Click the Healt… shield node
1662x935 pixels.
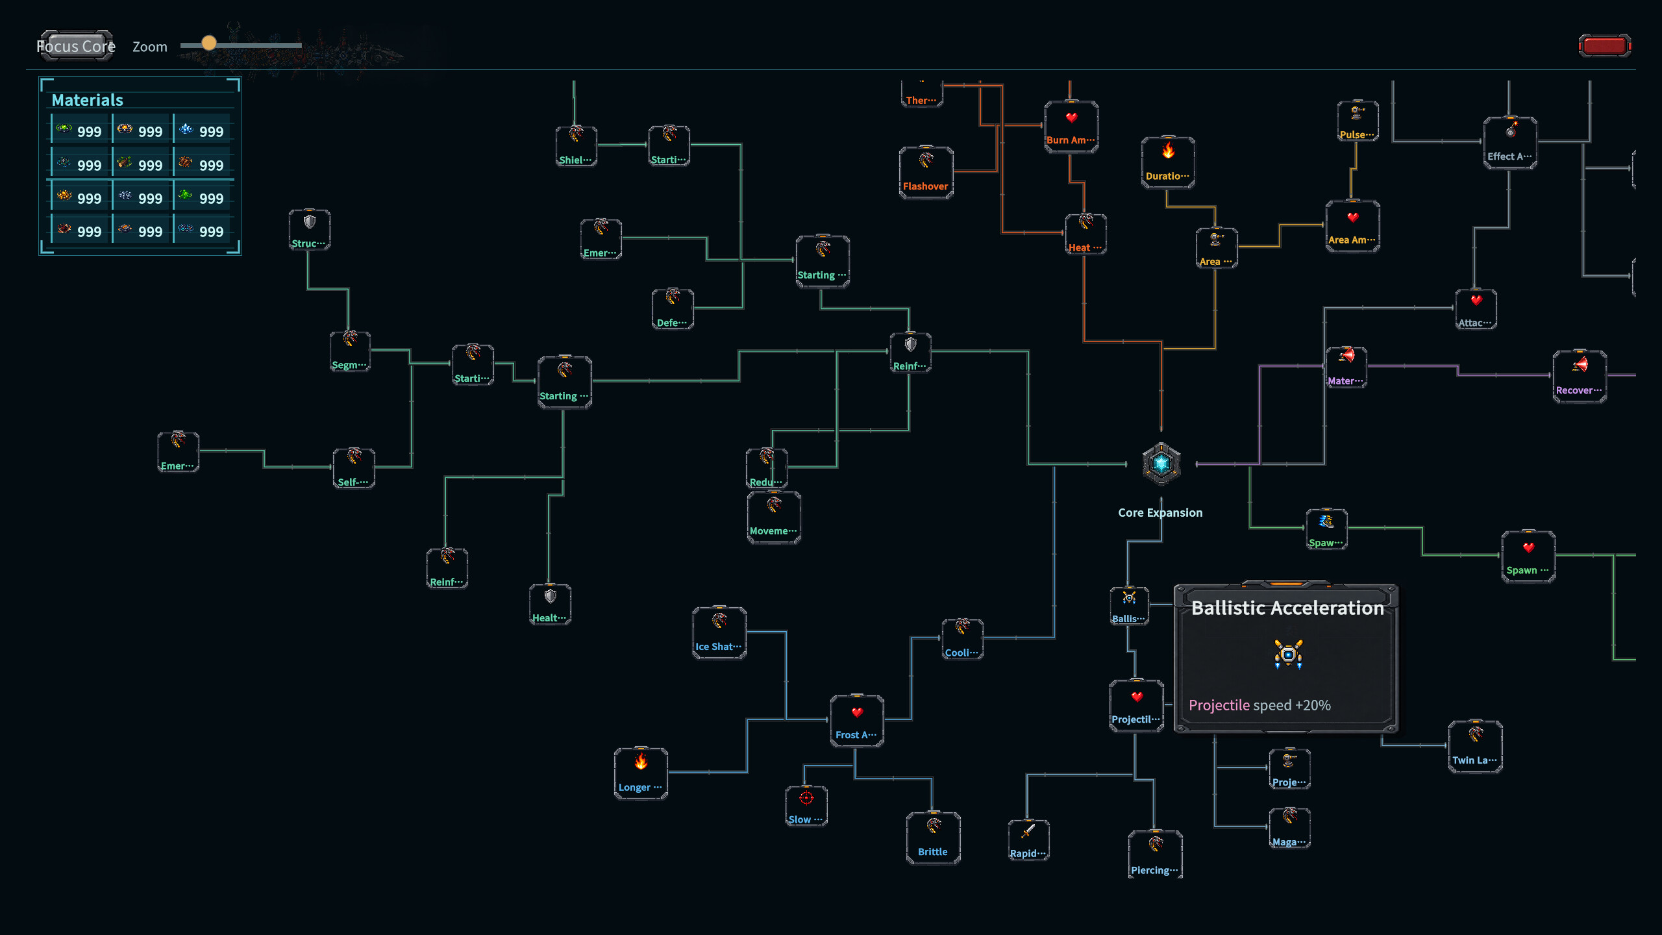(550, 605)
